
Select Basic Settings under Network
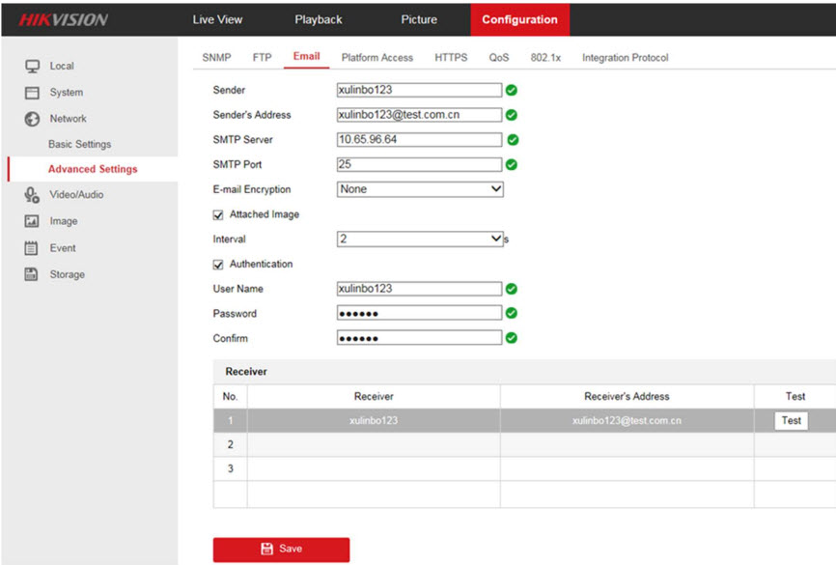pos(79,144)
